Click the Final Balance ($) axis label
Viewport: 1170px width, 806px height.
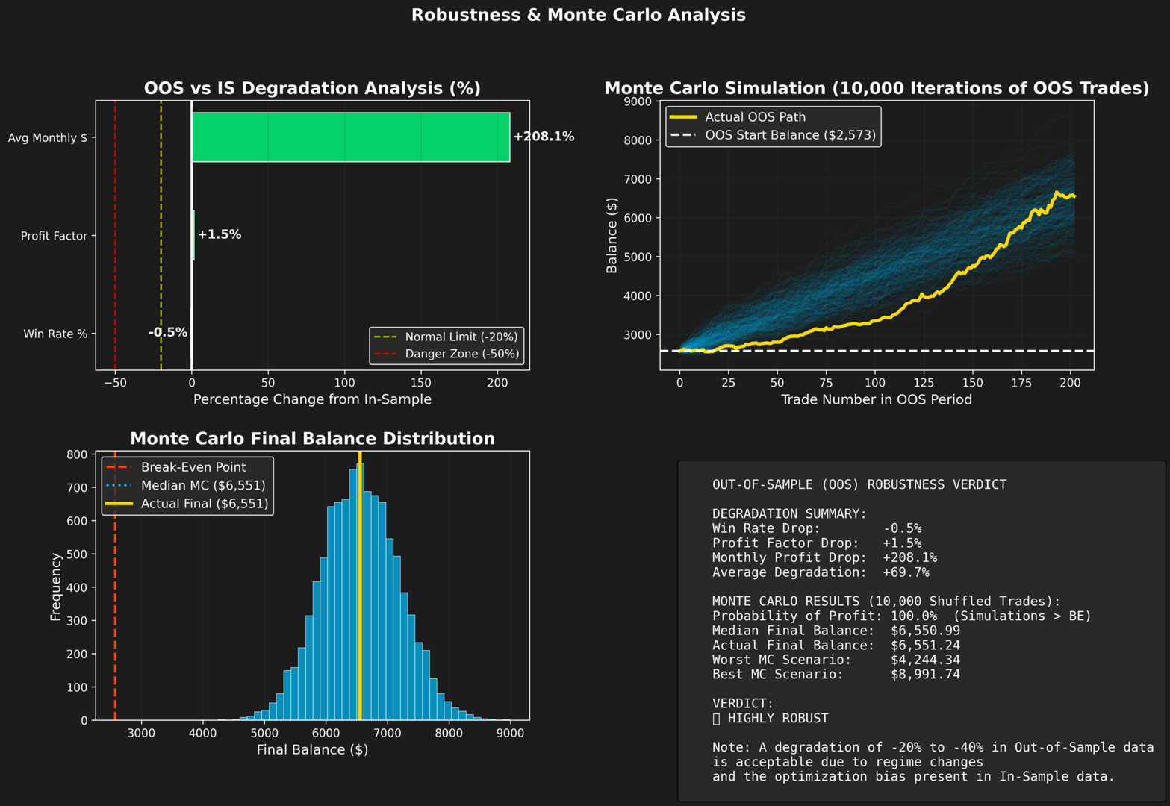pos(312,749)
